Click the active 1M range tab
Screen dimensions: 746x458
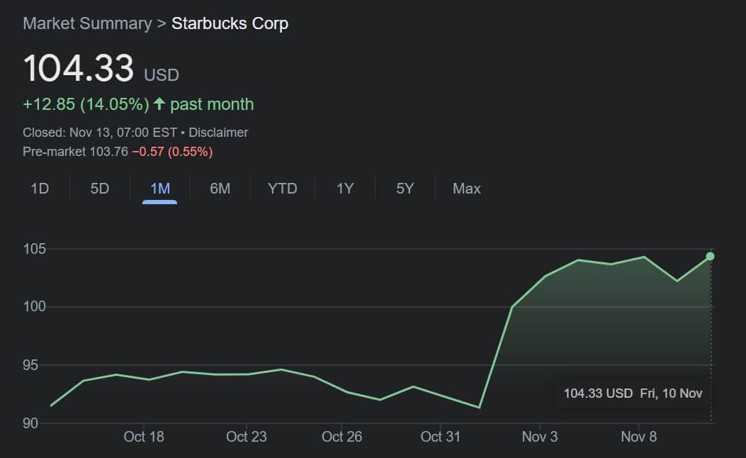point(160,189)
